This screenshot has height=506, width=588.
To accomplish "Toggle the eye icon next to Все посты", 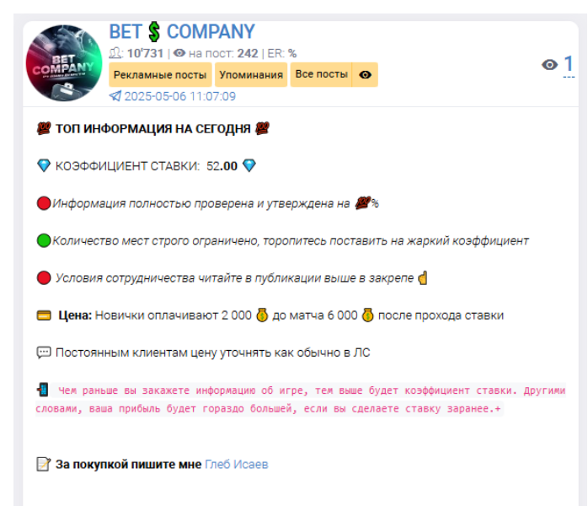I will point(365,75).
